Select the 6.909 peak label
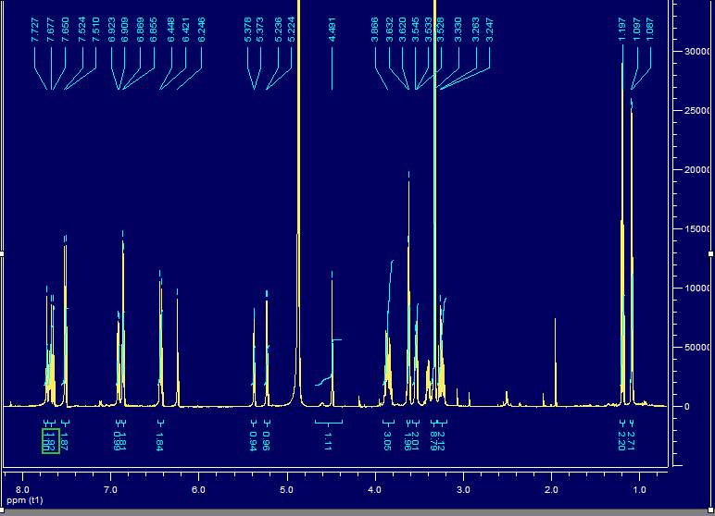The width and height of the screenshot is (715, 516). point(124,31)
